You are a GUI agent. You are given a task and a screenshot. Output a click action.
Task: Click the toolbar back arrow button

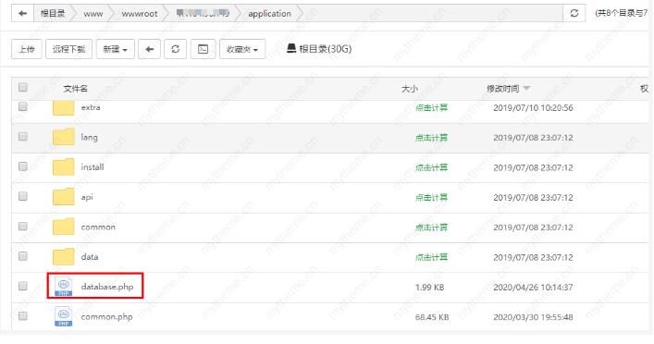click(149, 49)
